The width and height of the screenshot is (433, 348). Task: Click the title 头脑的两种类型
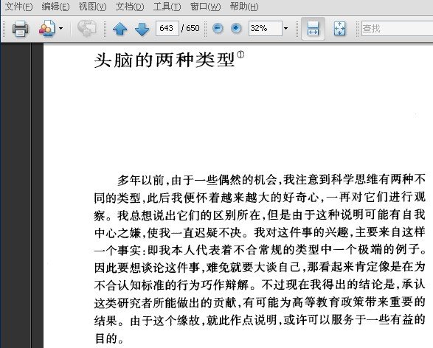point(164,60)
